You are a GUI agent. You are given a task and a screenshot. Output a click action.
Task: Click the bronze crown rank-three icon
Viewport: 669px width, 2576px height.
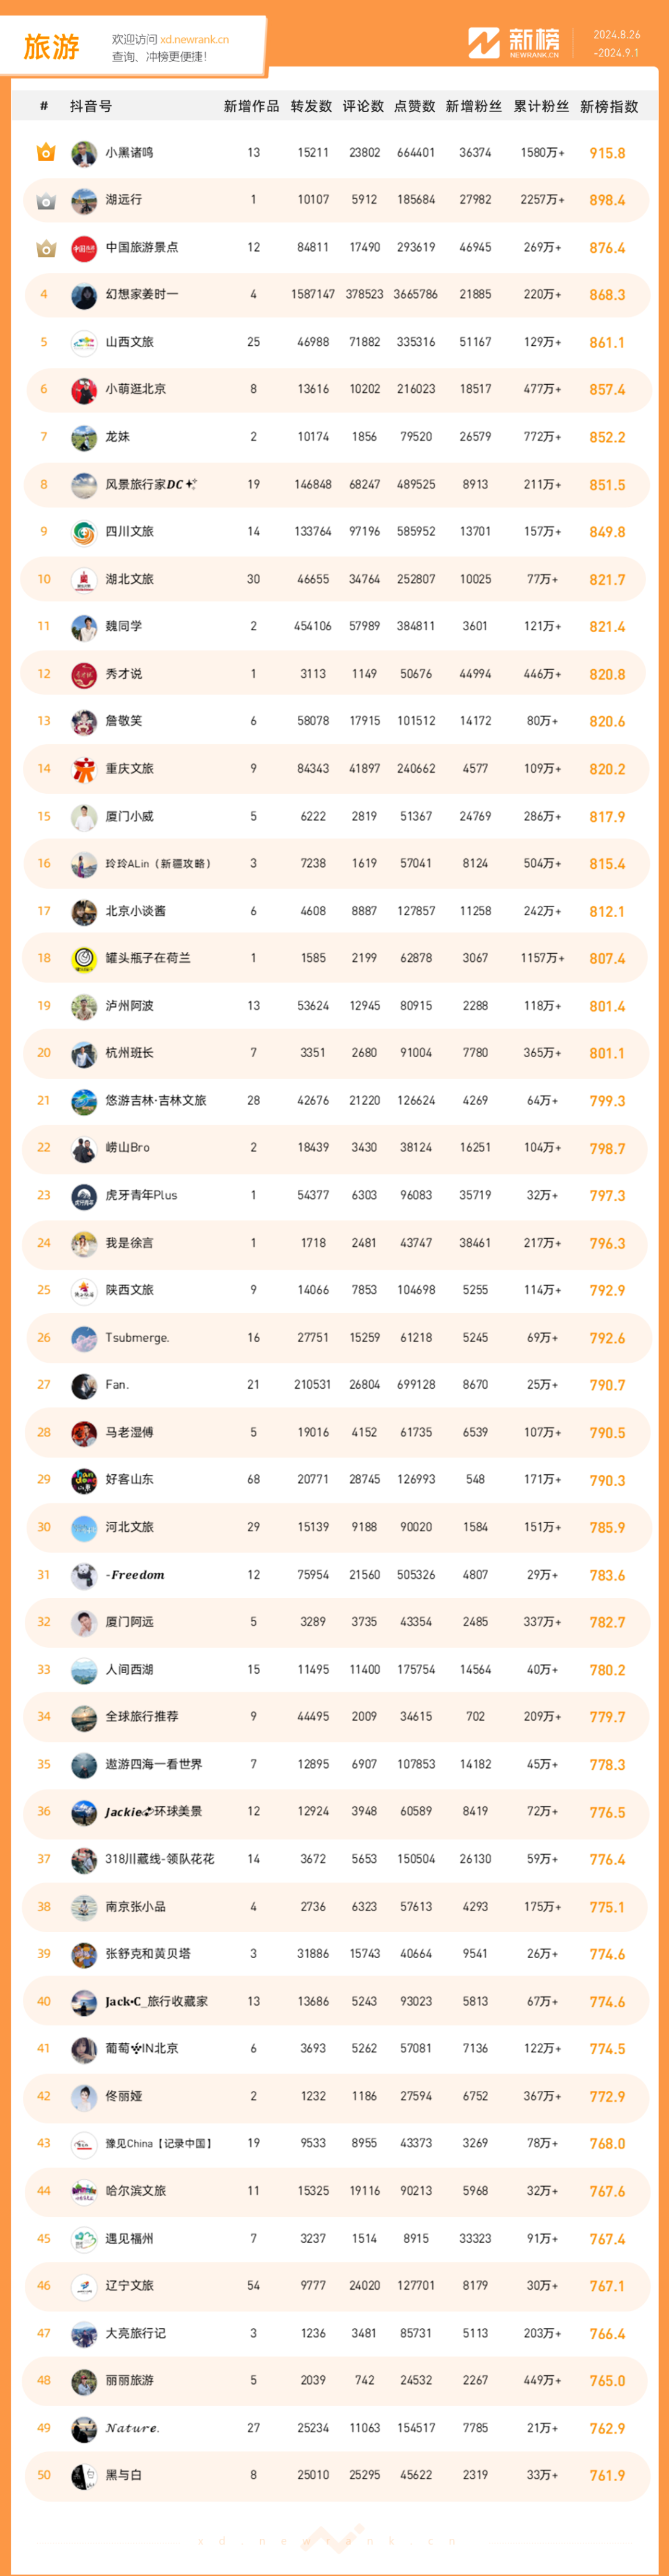pyautogui.click(x=45, y=247)
